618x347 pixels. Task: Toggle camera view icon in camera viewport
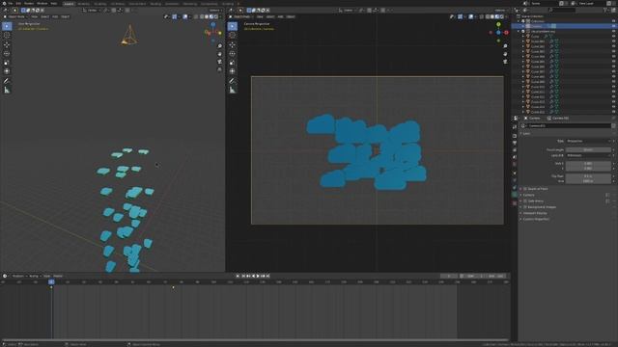(505, 62)
